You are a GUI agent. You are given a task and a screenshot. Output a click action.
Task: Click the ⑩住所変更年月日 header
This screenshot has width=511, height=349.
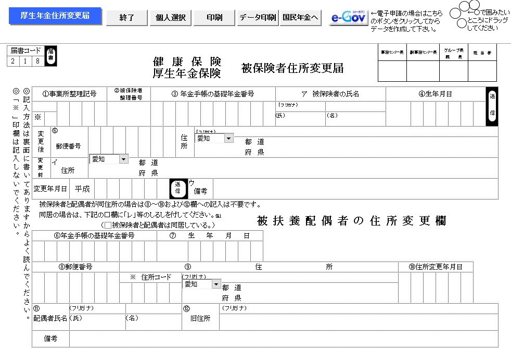pyautogui.click(x=436, y=267)
